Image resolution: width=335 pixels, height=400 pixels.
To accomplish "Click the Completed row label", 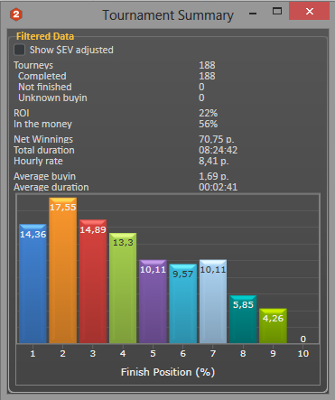I will 42,76.
